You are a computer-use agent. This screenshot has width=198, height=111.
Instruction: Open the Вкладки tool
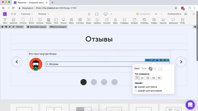pos(135,21)
